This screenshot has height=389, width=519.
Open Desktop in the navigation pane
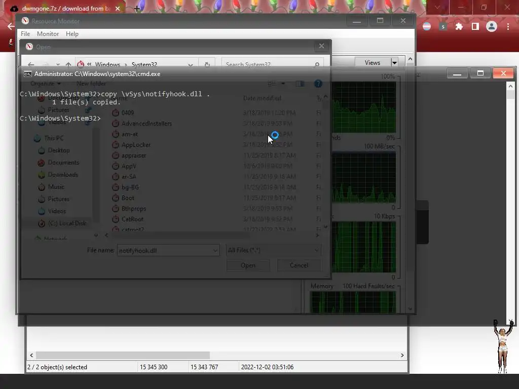59,150
